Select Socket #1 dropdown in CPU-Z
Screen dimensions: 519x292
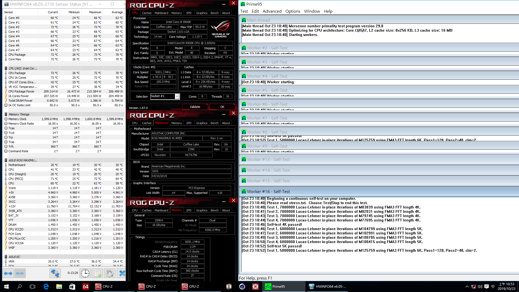point(164,96)
